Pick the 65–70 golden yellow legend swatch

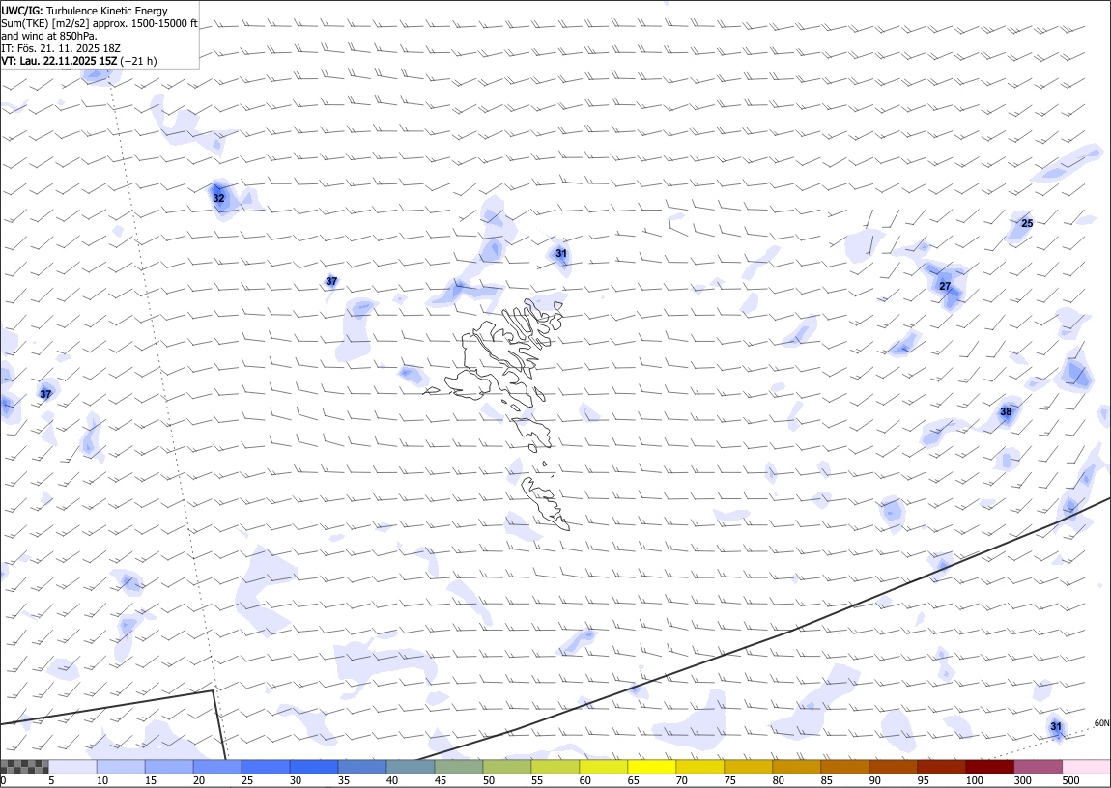coord(651,767)
